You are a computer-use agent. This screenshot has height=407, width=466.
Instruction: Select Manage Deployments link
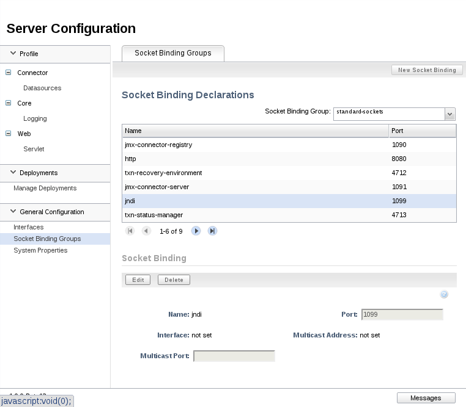coord(45,188)
